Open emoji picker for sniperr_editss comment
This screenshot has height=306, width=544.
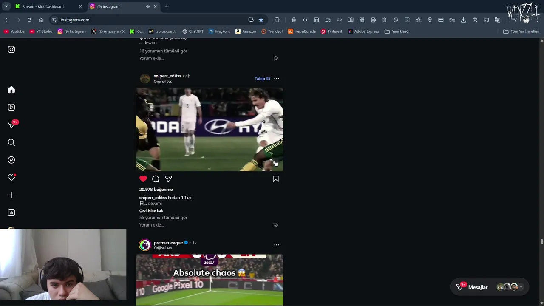pos(275,225)
